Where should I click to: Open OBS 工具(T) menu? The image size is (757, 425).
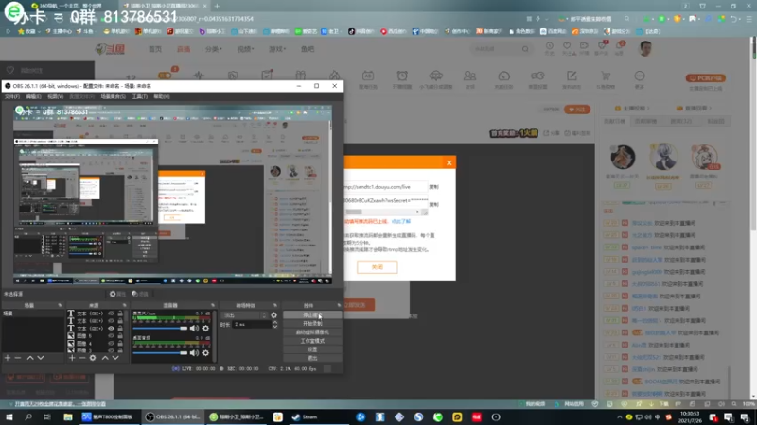pyautogui.click(x=139, y=97)
